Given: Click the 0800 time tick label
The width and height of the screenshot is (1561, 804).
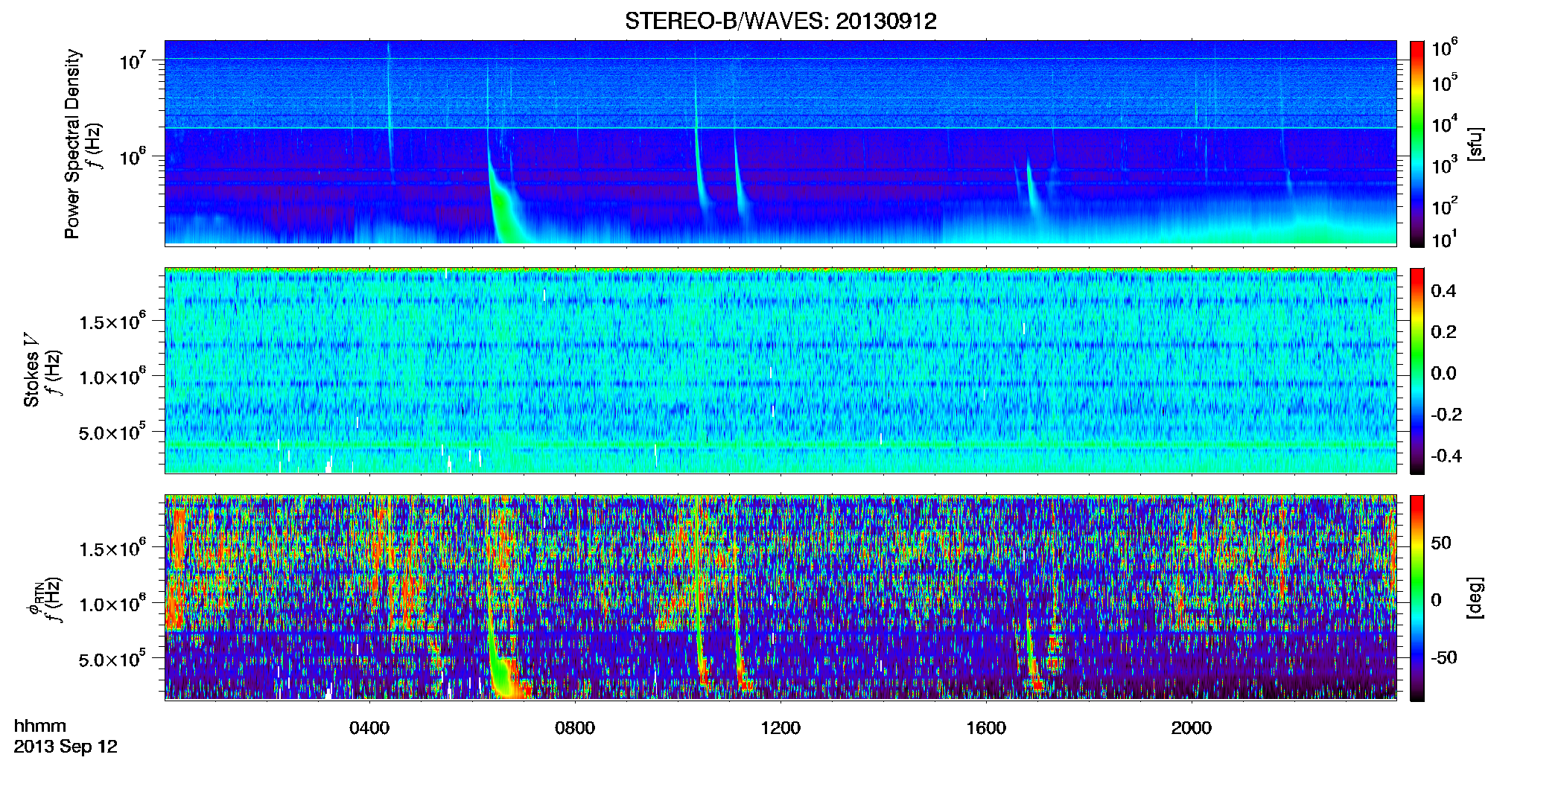Looking at the screenshot, I should [575, 728].
